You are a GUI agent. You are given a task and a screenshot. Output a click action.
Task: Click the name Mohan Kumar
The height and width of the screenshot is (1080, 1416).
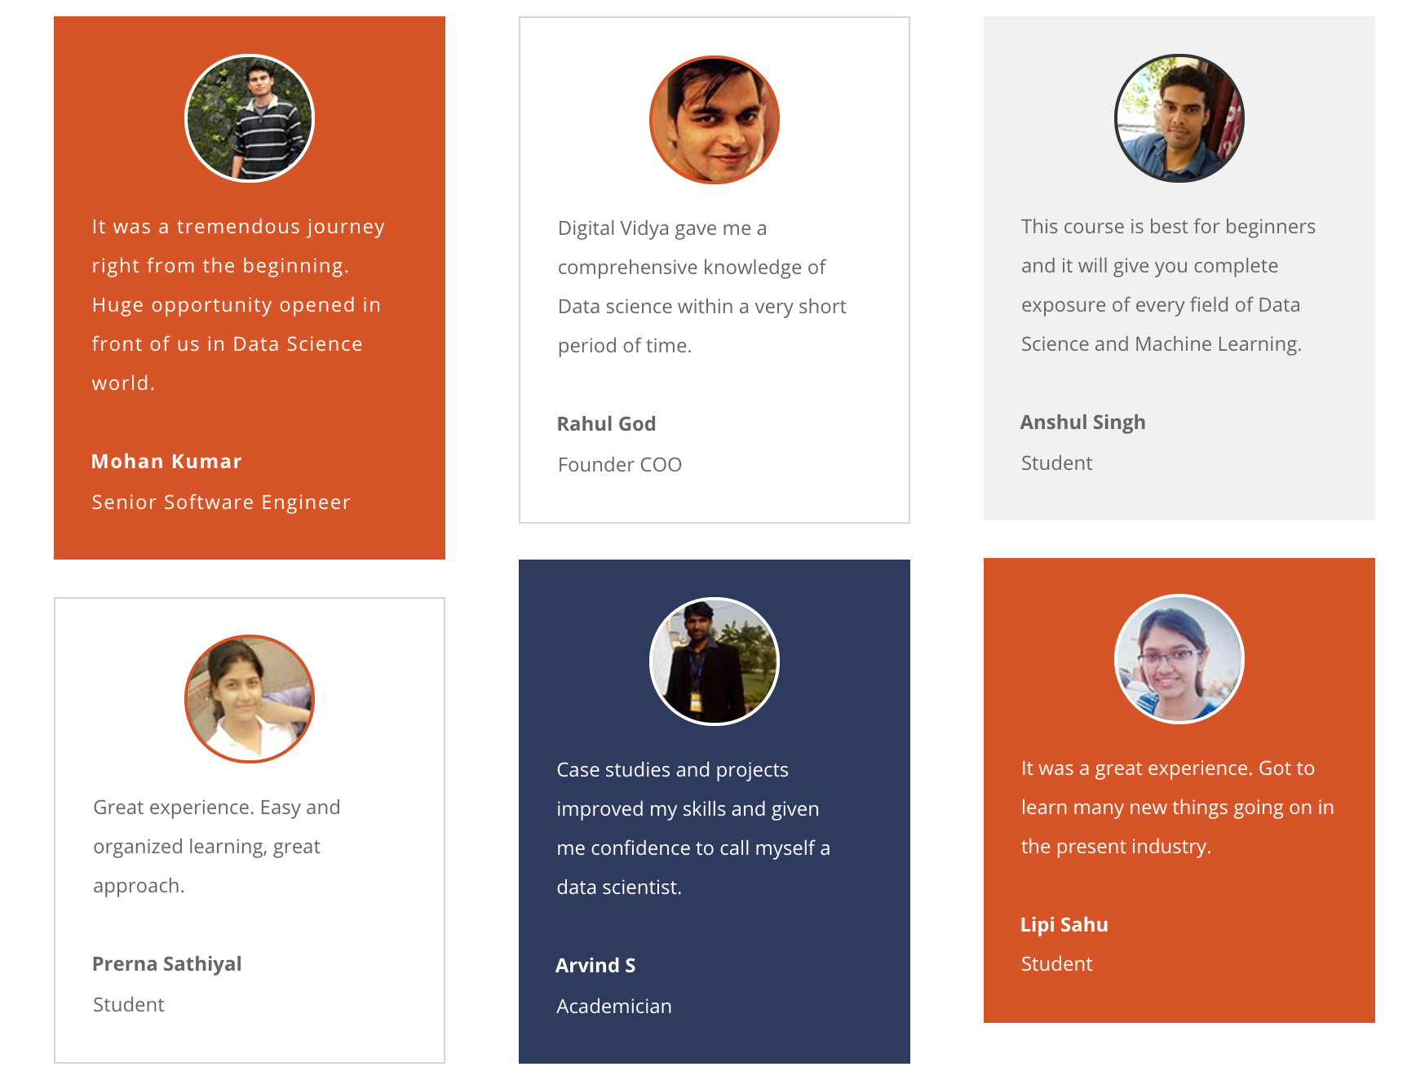[x=166, y=462]
